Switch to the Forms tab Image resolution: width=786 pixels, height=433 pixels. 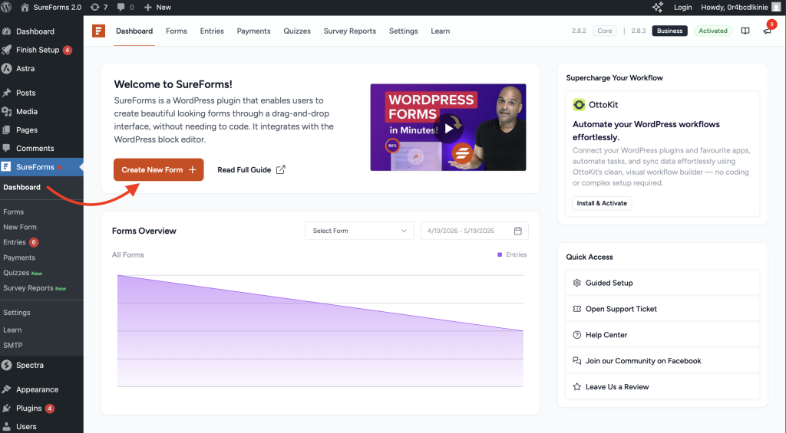[177, 31]
